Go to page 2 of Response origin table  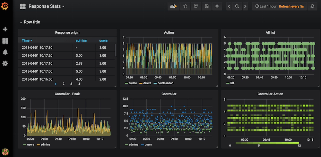pyautogui.click(x=63, y=84)
